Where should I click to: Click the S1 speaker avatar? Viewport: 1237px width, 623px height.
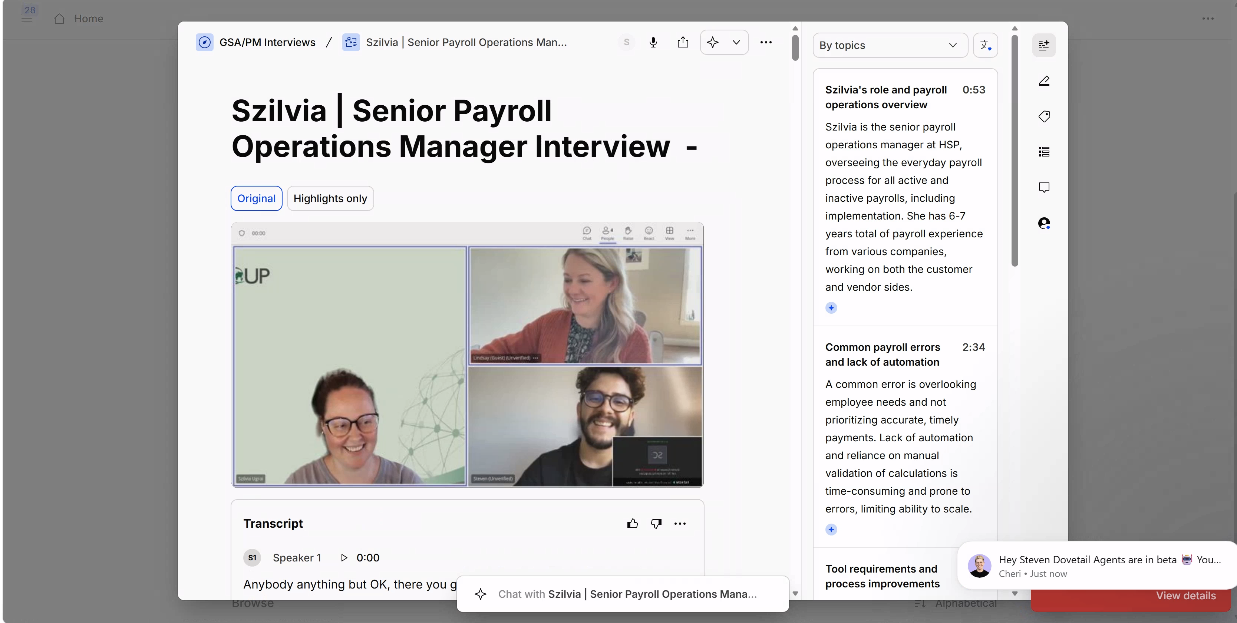pos(252,558)
